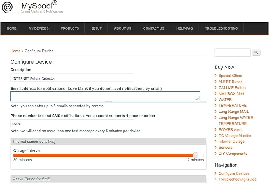
Task: Open the WATER product link
Action: (225, 100)
